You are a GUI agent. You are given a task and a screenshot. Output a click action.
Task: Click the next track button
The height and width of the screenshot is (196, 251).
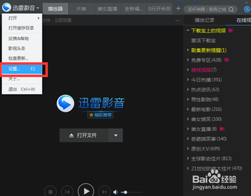pos(104,191)
